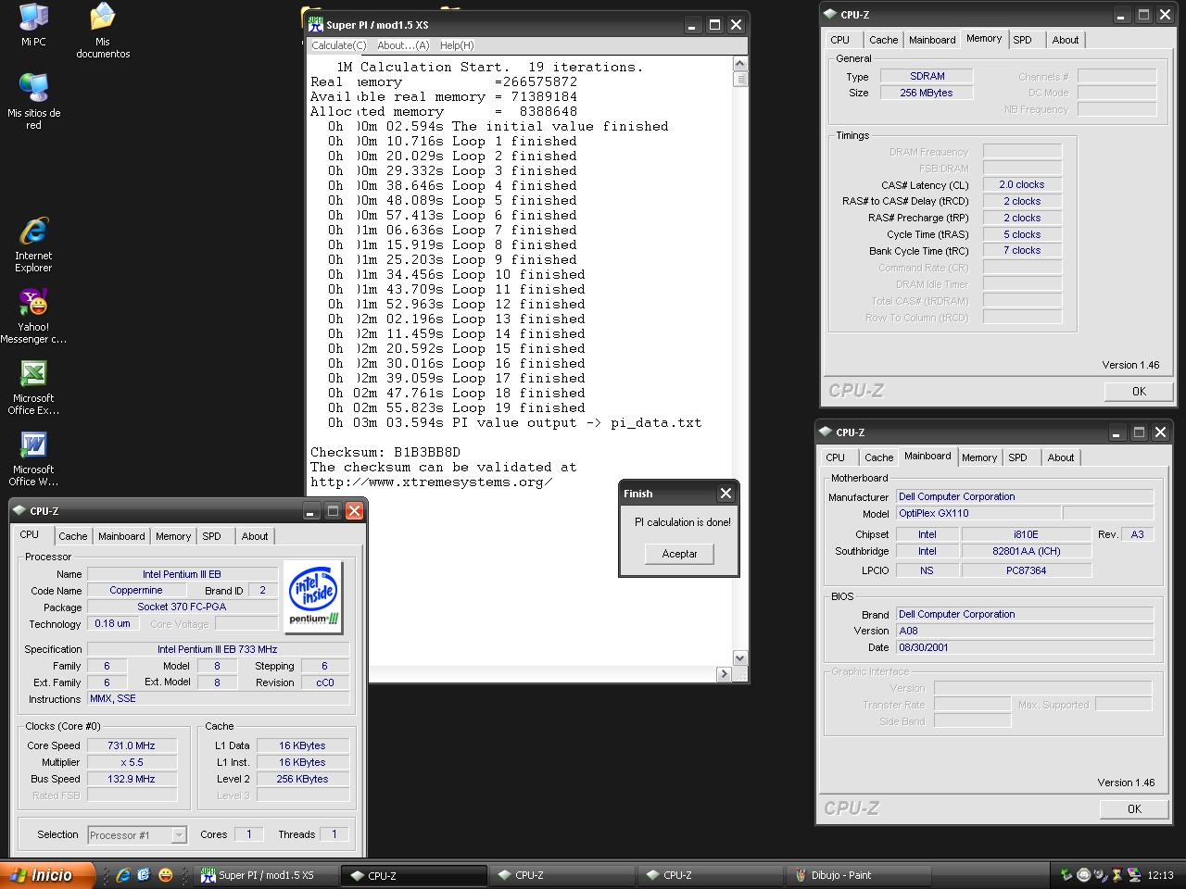The width and height of the screenshot is (1186, 889).
Task: Open Microsoft Office Word shortcut
Action: point(33,458)
